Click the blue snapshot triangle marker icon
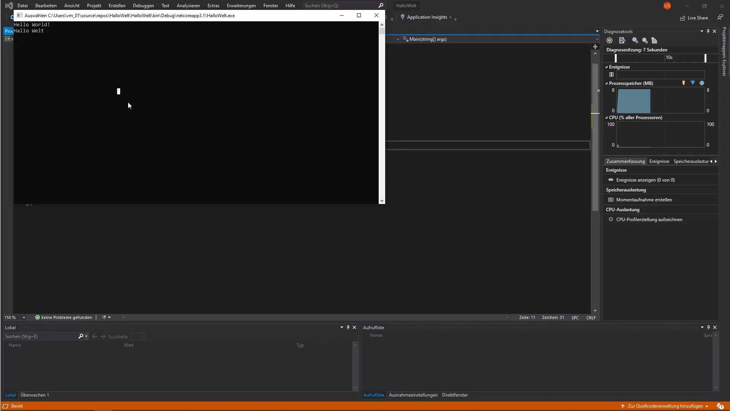Viewport: 730px width, 411px height. point(693,83)
